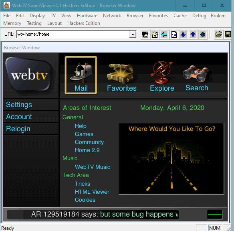Click the black house toolbar icon
Viewport: 234px width, 231px height.
[145, 34]
